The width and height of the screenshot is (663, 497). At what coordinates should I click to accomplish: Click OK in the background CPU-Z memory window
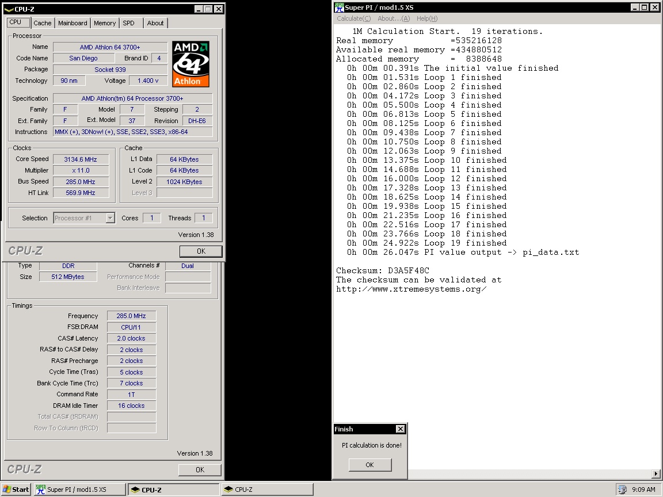pos(200,469)
